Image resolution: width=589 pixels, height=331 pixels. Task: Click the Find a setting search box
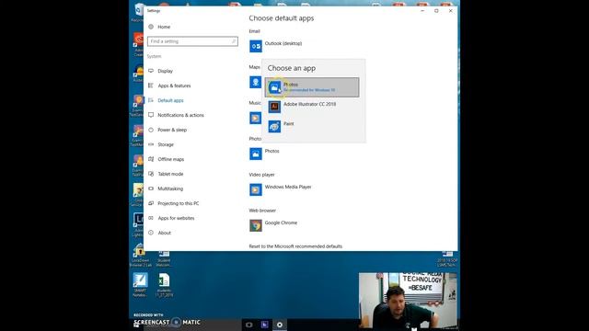click(192, 41)
